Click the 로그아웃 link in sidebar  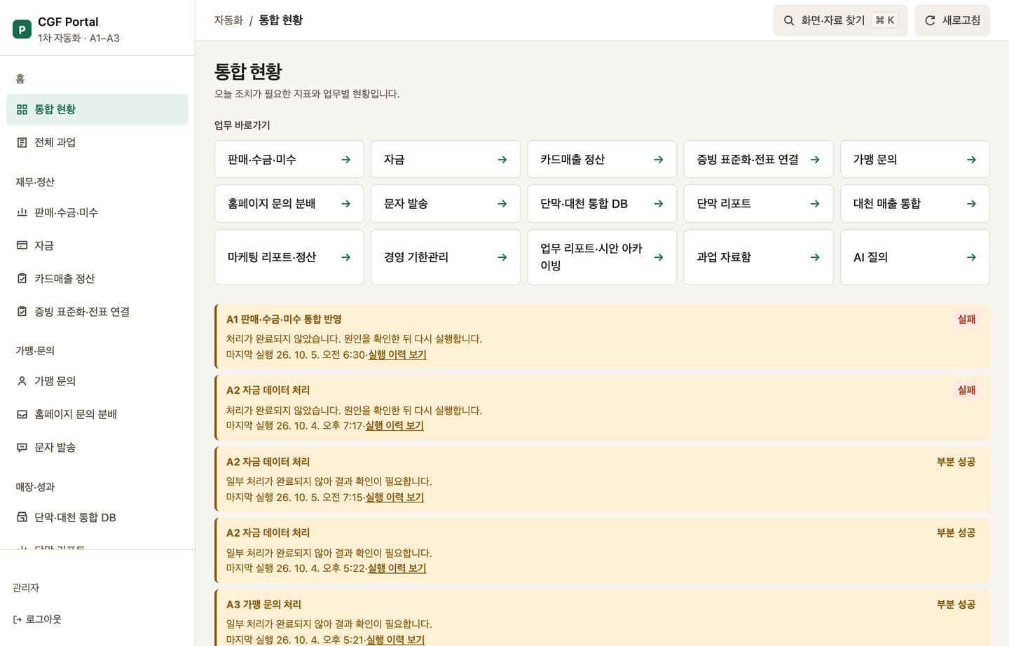pos(37,619)
